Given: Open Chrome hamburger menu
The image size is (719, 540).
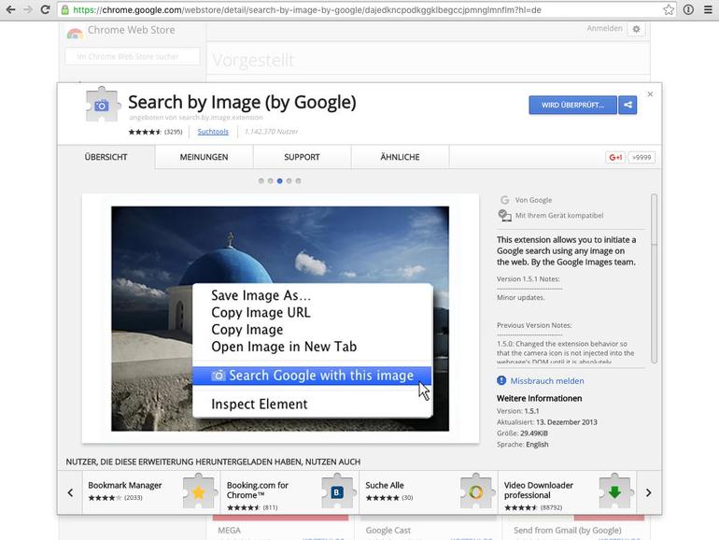Looking at the screenshot, I should 708,9.
